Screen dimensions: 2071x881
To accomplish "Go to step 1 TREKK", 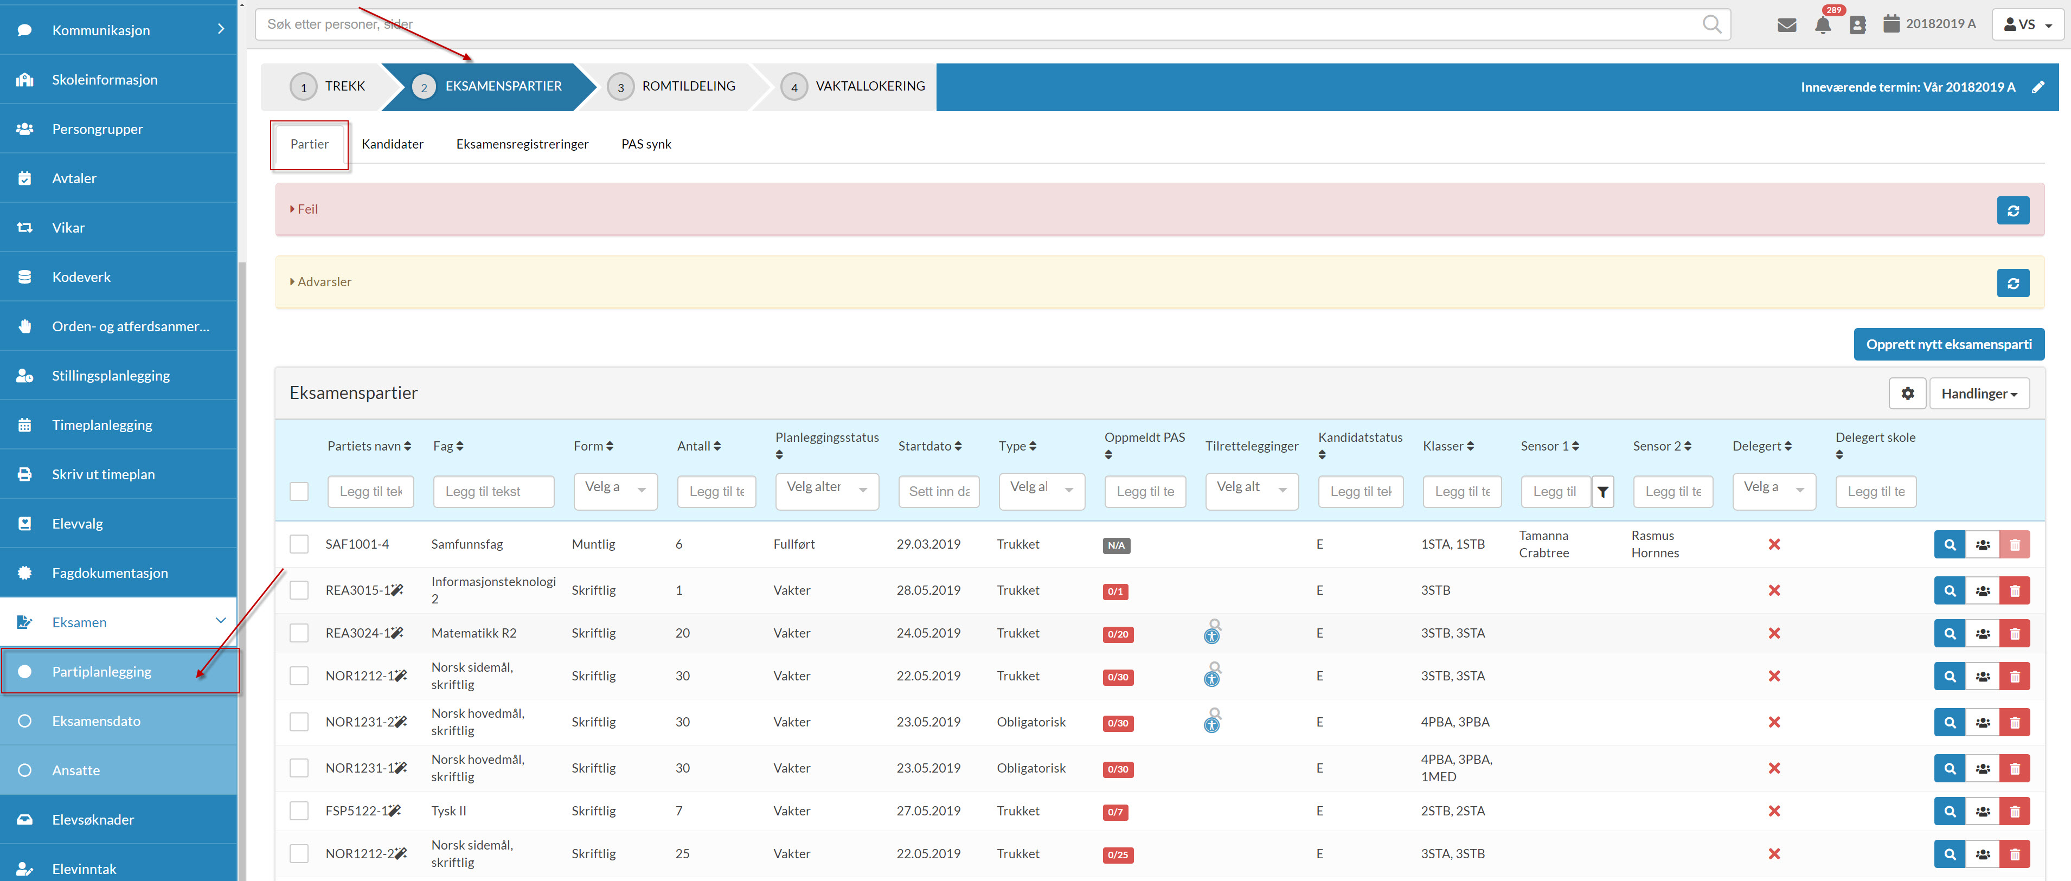I will coord(328,87).
